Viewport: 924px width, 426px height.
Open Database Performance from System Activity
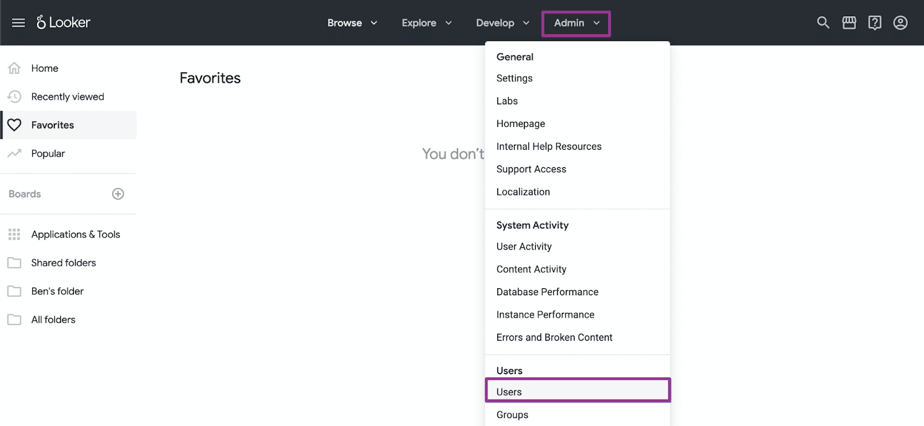(x=547, y=292)
